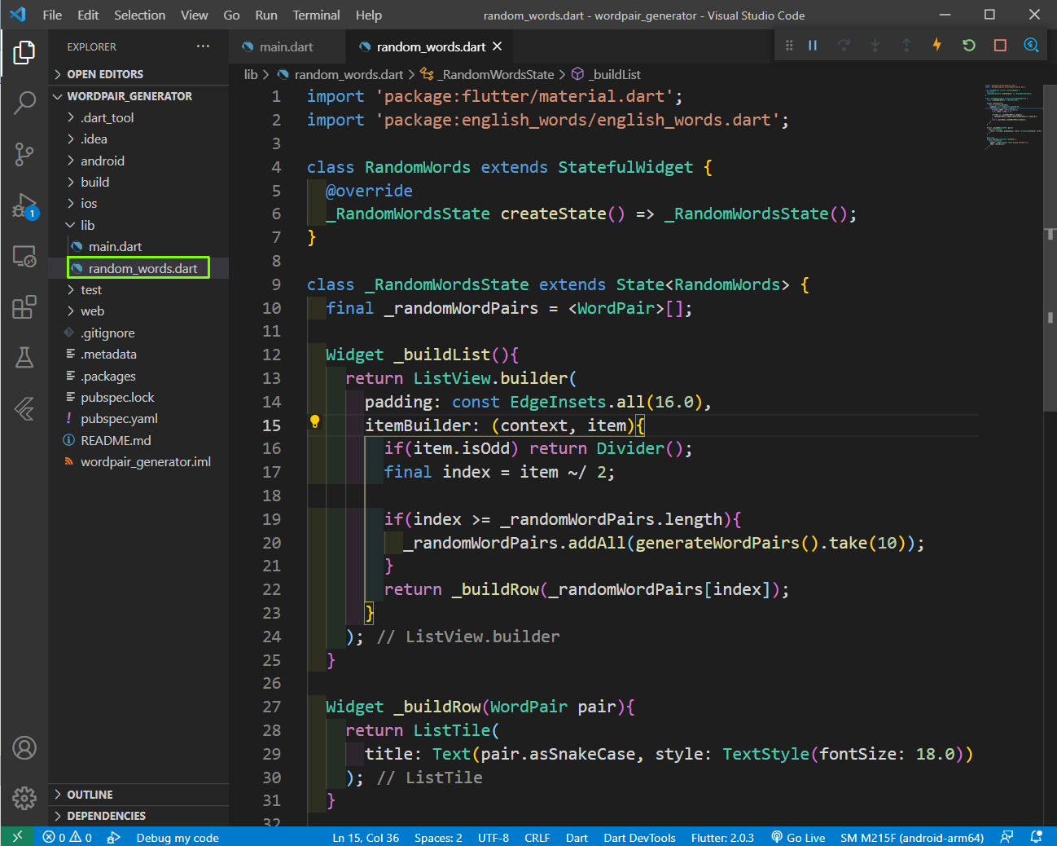Stop the debug session
Image resolution: width=1057 pixels, height=846 pixels.
click(x=1000, y=46)
